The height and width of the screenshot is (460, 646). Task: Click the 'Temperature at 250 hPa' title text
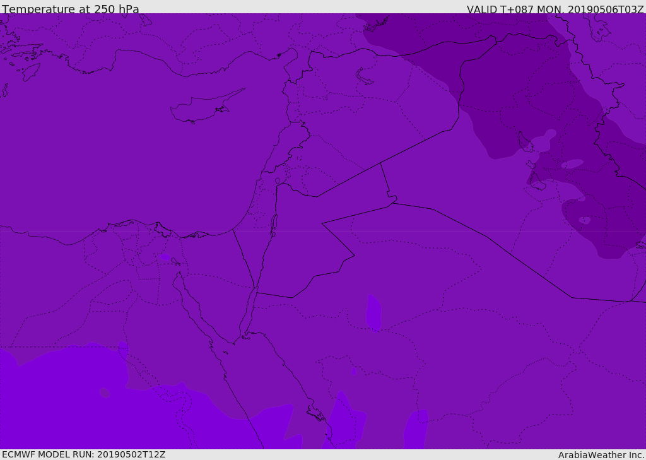coord(71,9)
